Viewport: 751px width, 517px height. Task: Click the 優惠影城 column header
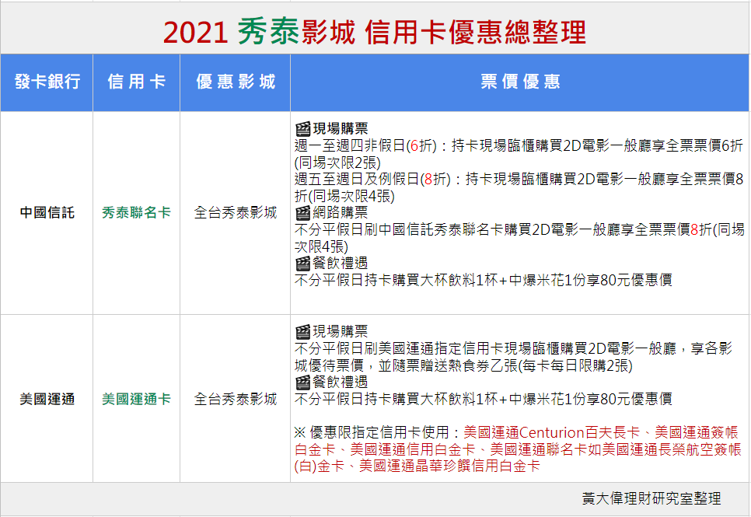(x=235, y=82)
